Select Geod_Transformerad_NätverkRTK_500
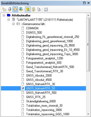 click(50, 67)
